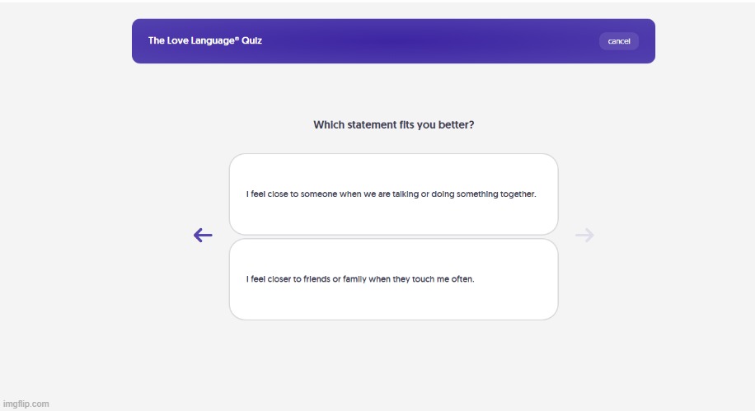Click the greyed-out right arrow
755x411 pixels.
click(584, 235)
